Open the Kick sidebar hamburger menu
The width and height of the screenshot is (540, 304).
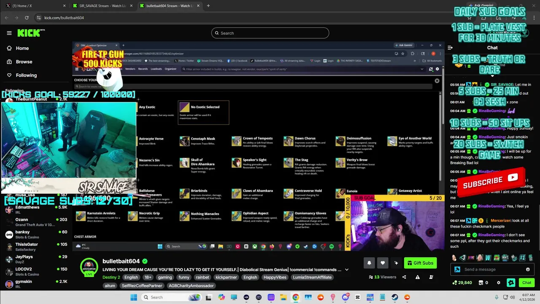pyautogui.click(x=9, y=33)
